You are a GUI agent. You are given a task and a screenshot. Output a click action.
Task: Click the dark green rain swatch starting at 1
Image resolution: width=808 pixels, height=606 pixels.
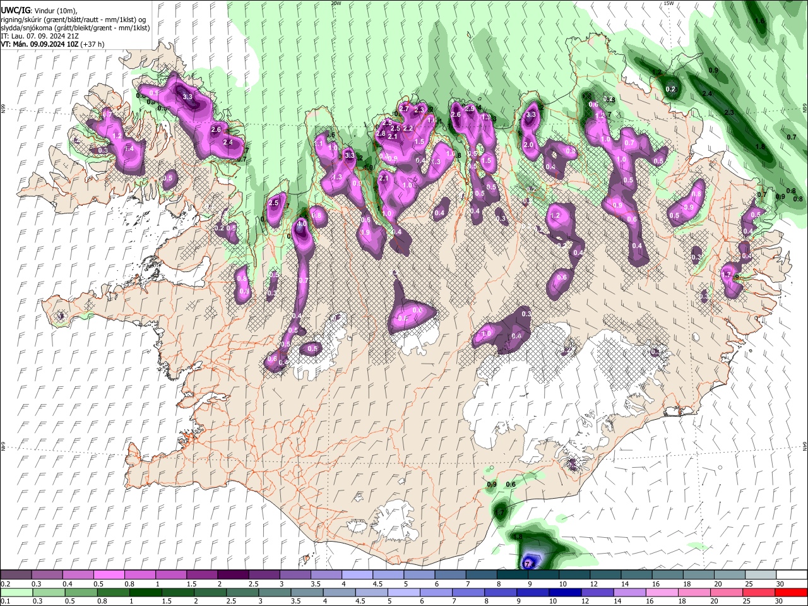[x=146, y=592]
